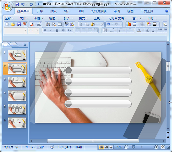Click 中文(简体，中国) language indicator
Viewport: 172px width, 152px height.
(70, 147)
